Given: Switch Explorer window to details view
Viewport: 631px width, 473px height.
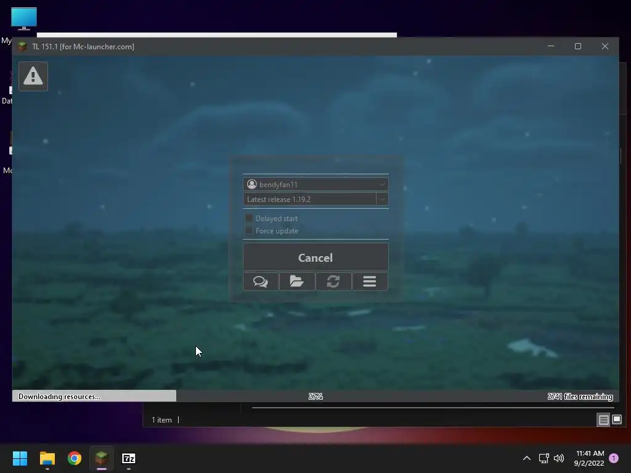Looking at the screenshot, I should click(x=603, y=420).
